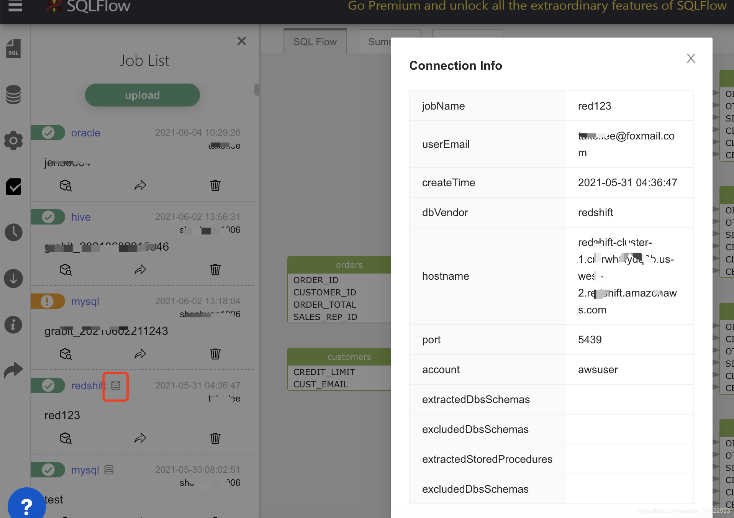Viewport: 734px width, 518px height.
Task: Click the success status badge of hive job
Action: click(x=48, y=217)
